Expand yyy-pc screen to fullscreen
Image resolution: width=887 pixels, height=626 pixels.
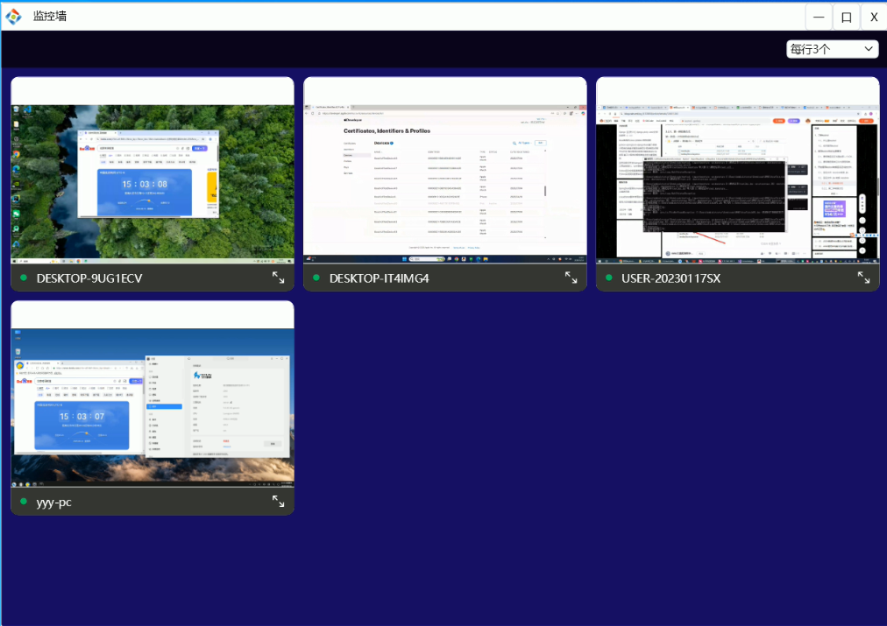tap(278, 502)
